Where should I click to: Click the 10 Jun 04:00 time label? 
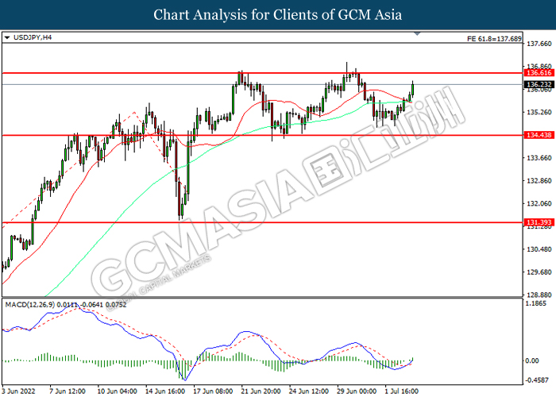click(x=117, y=391)
